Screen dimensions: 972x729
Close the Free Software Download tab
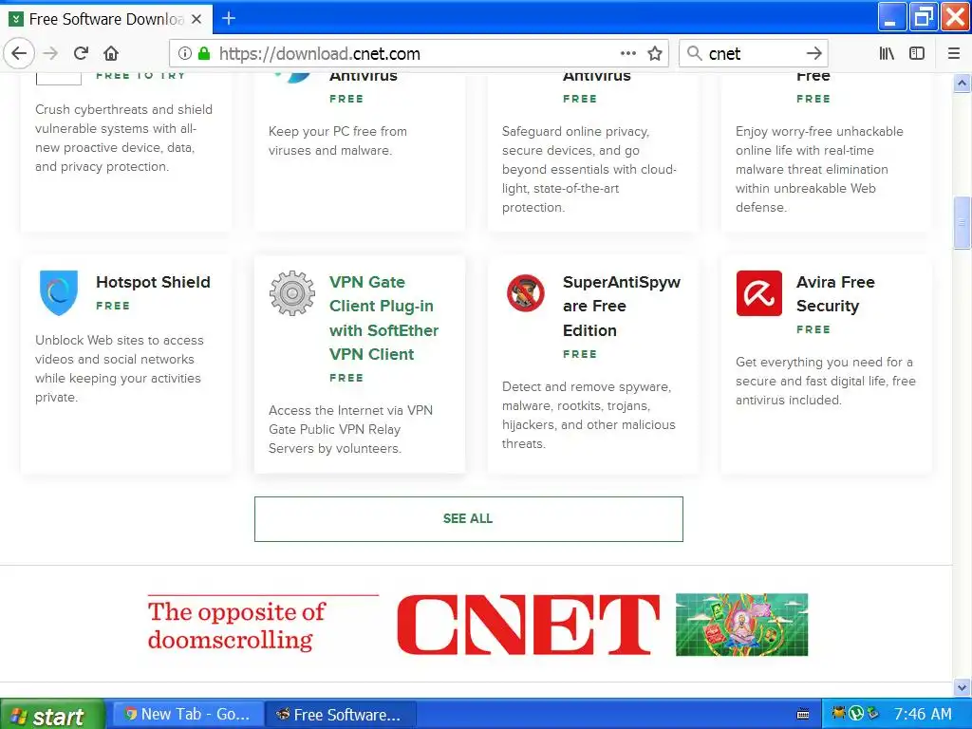pos(196,19)
